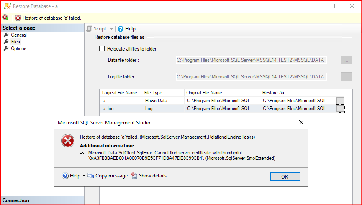Click the error icon in the status banner
Viewport: 362px width, 205px height.
tap(18, 18)
